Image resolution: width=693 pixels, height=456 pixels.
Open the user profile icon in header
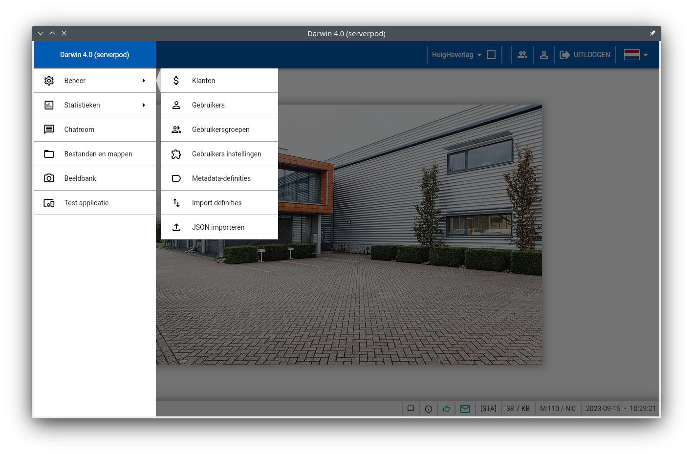543,55
